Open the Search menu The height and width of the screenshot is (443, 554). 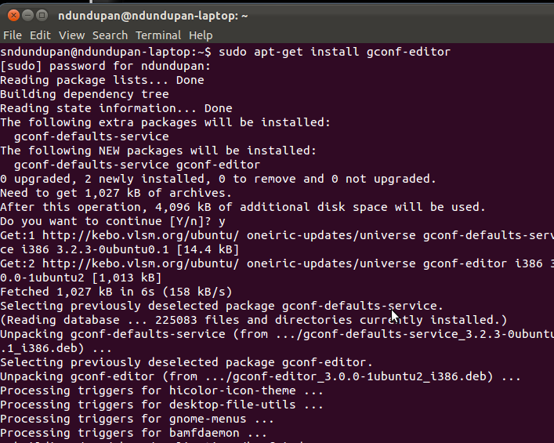[110, 35]
